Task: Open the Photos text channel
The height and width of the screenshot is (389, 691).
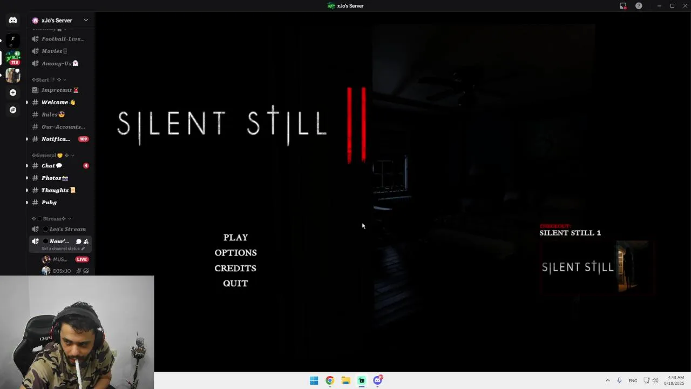Action: click(60, 178)
